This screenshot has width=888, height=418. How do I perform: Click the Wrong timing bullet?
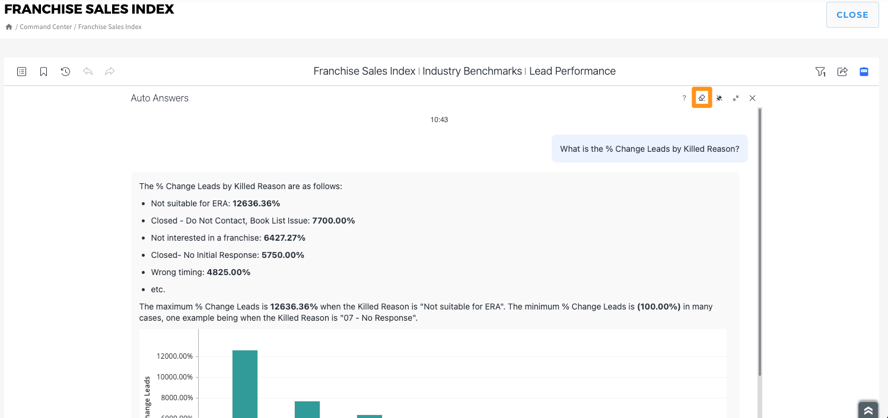coord(200,272)
